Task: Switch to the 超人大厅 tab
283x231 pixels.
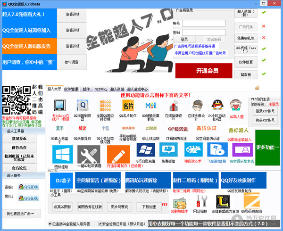Action: click(54, 89)
